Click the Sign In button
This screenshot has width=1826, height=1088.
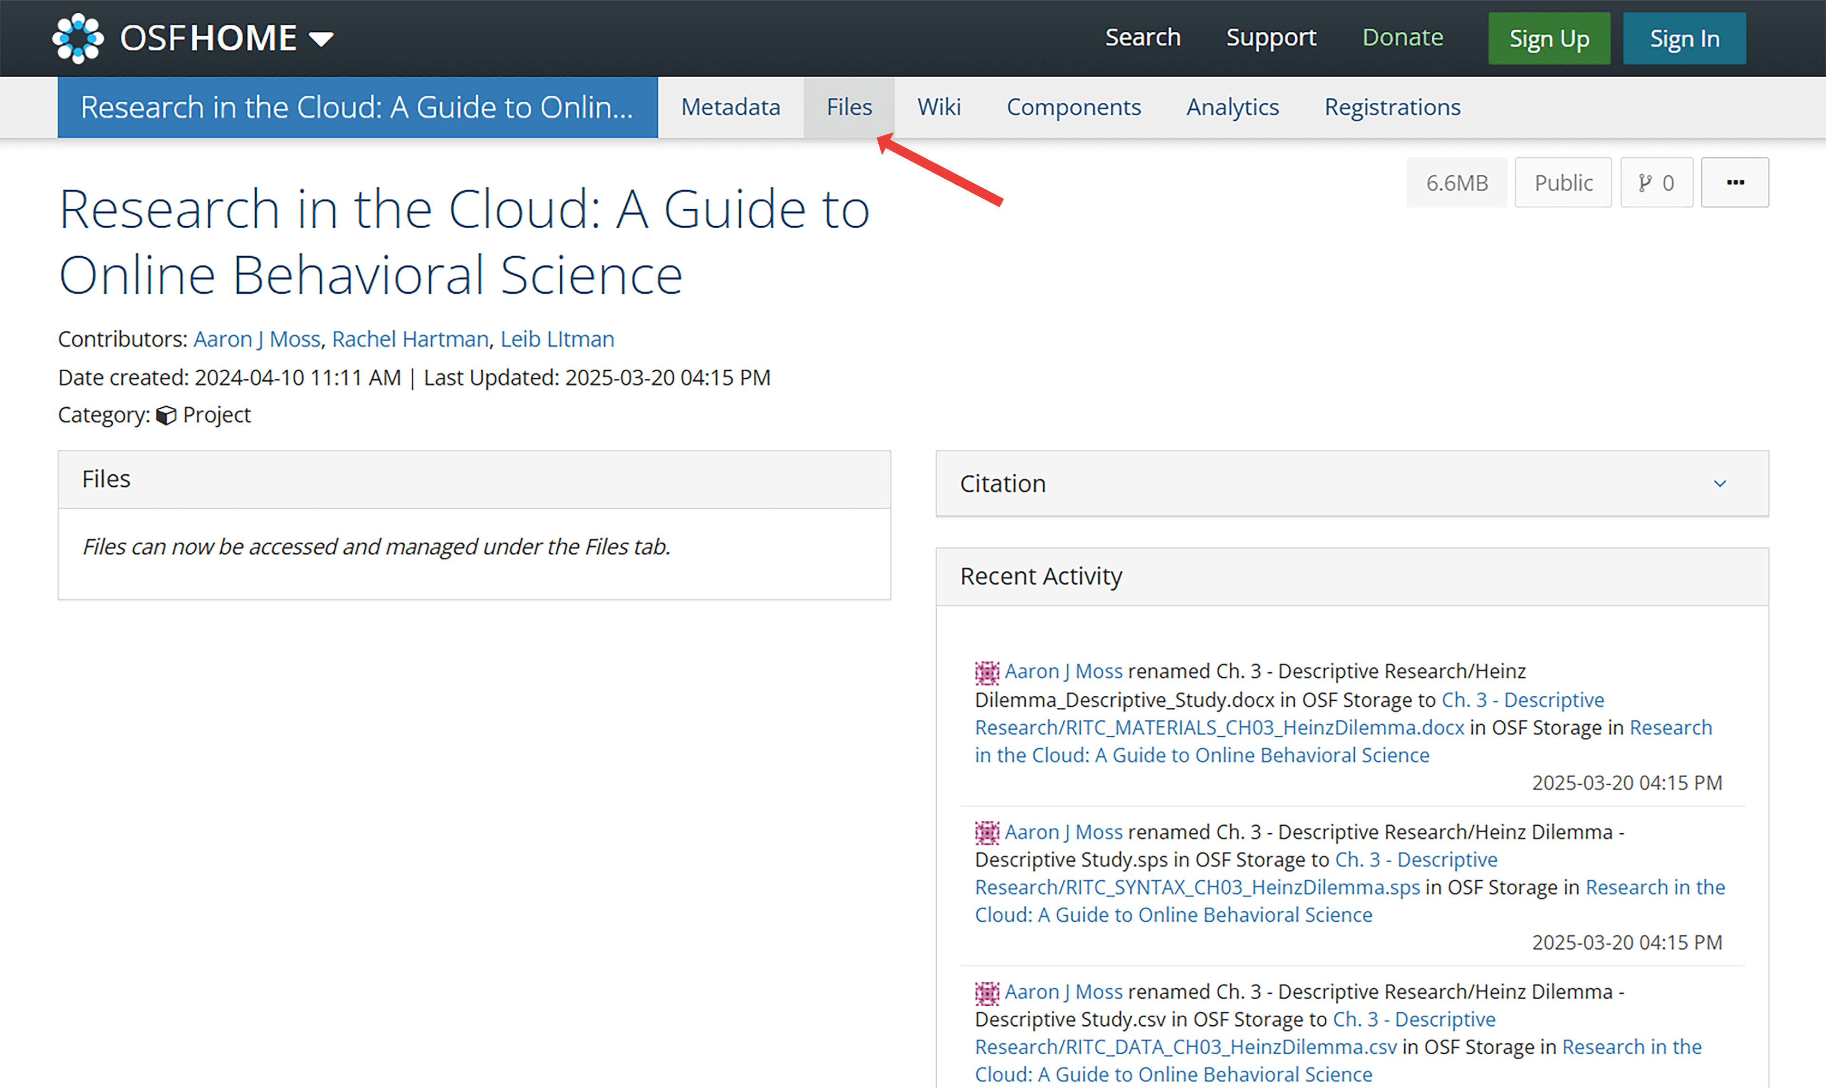[x=1684, y=38]
